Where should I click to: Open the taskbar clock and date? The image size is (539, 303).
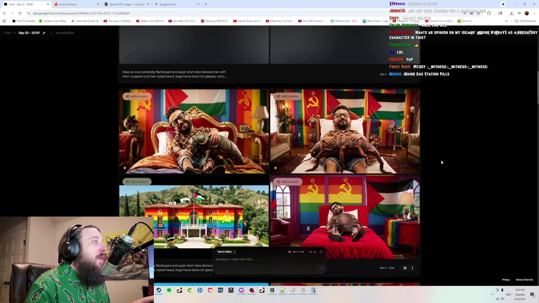(520, 294)
